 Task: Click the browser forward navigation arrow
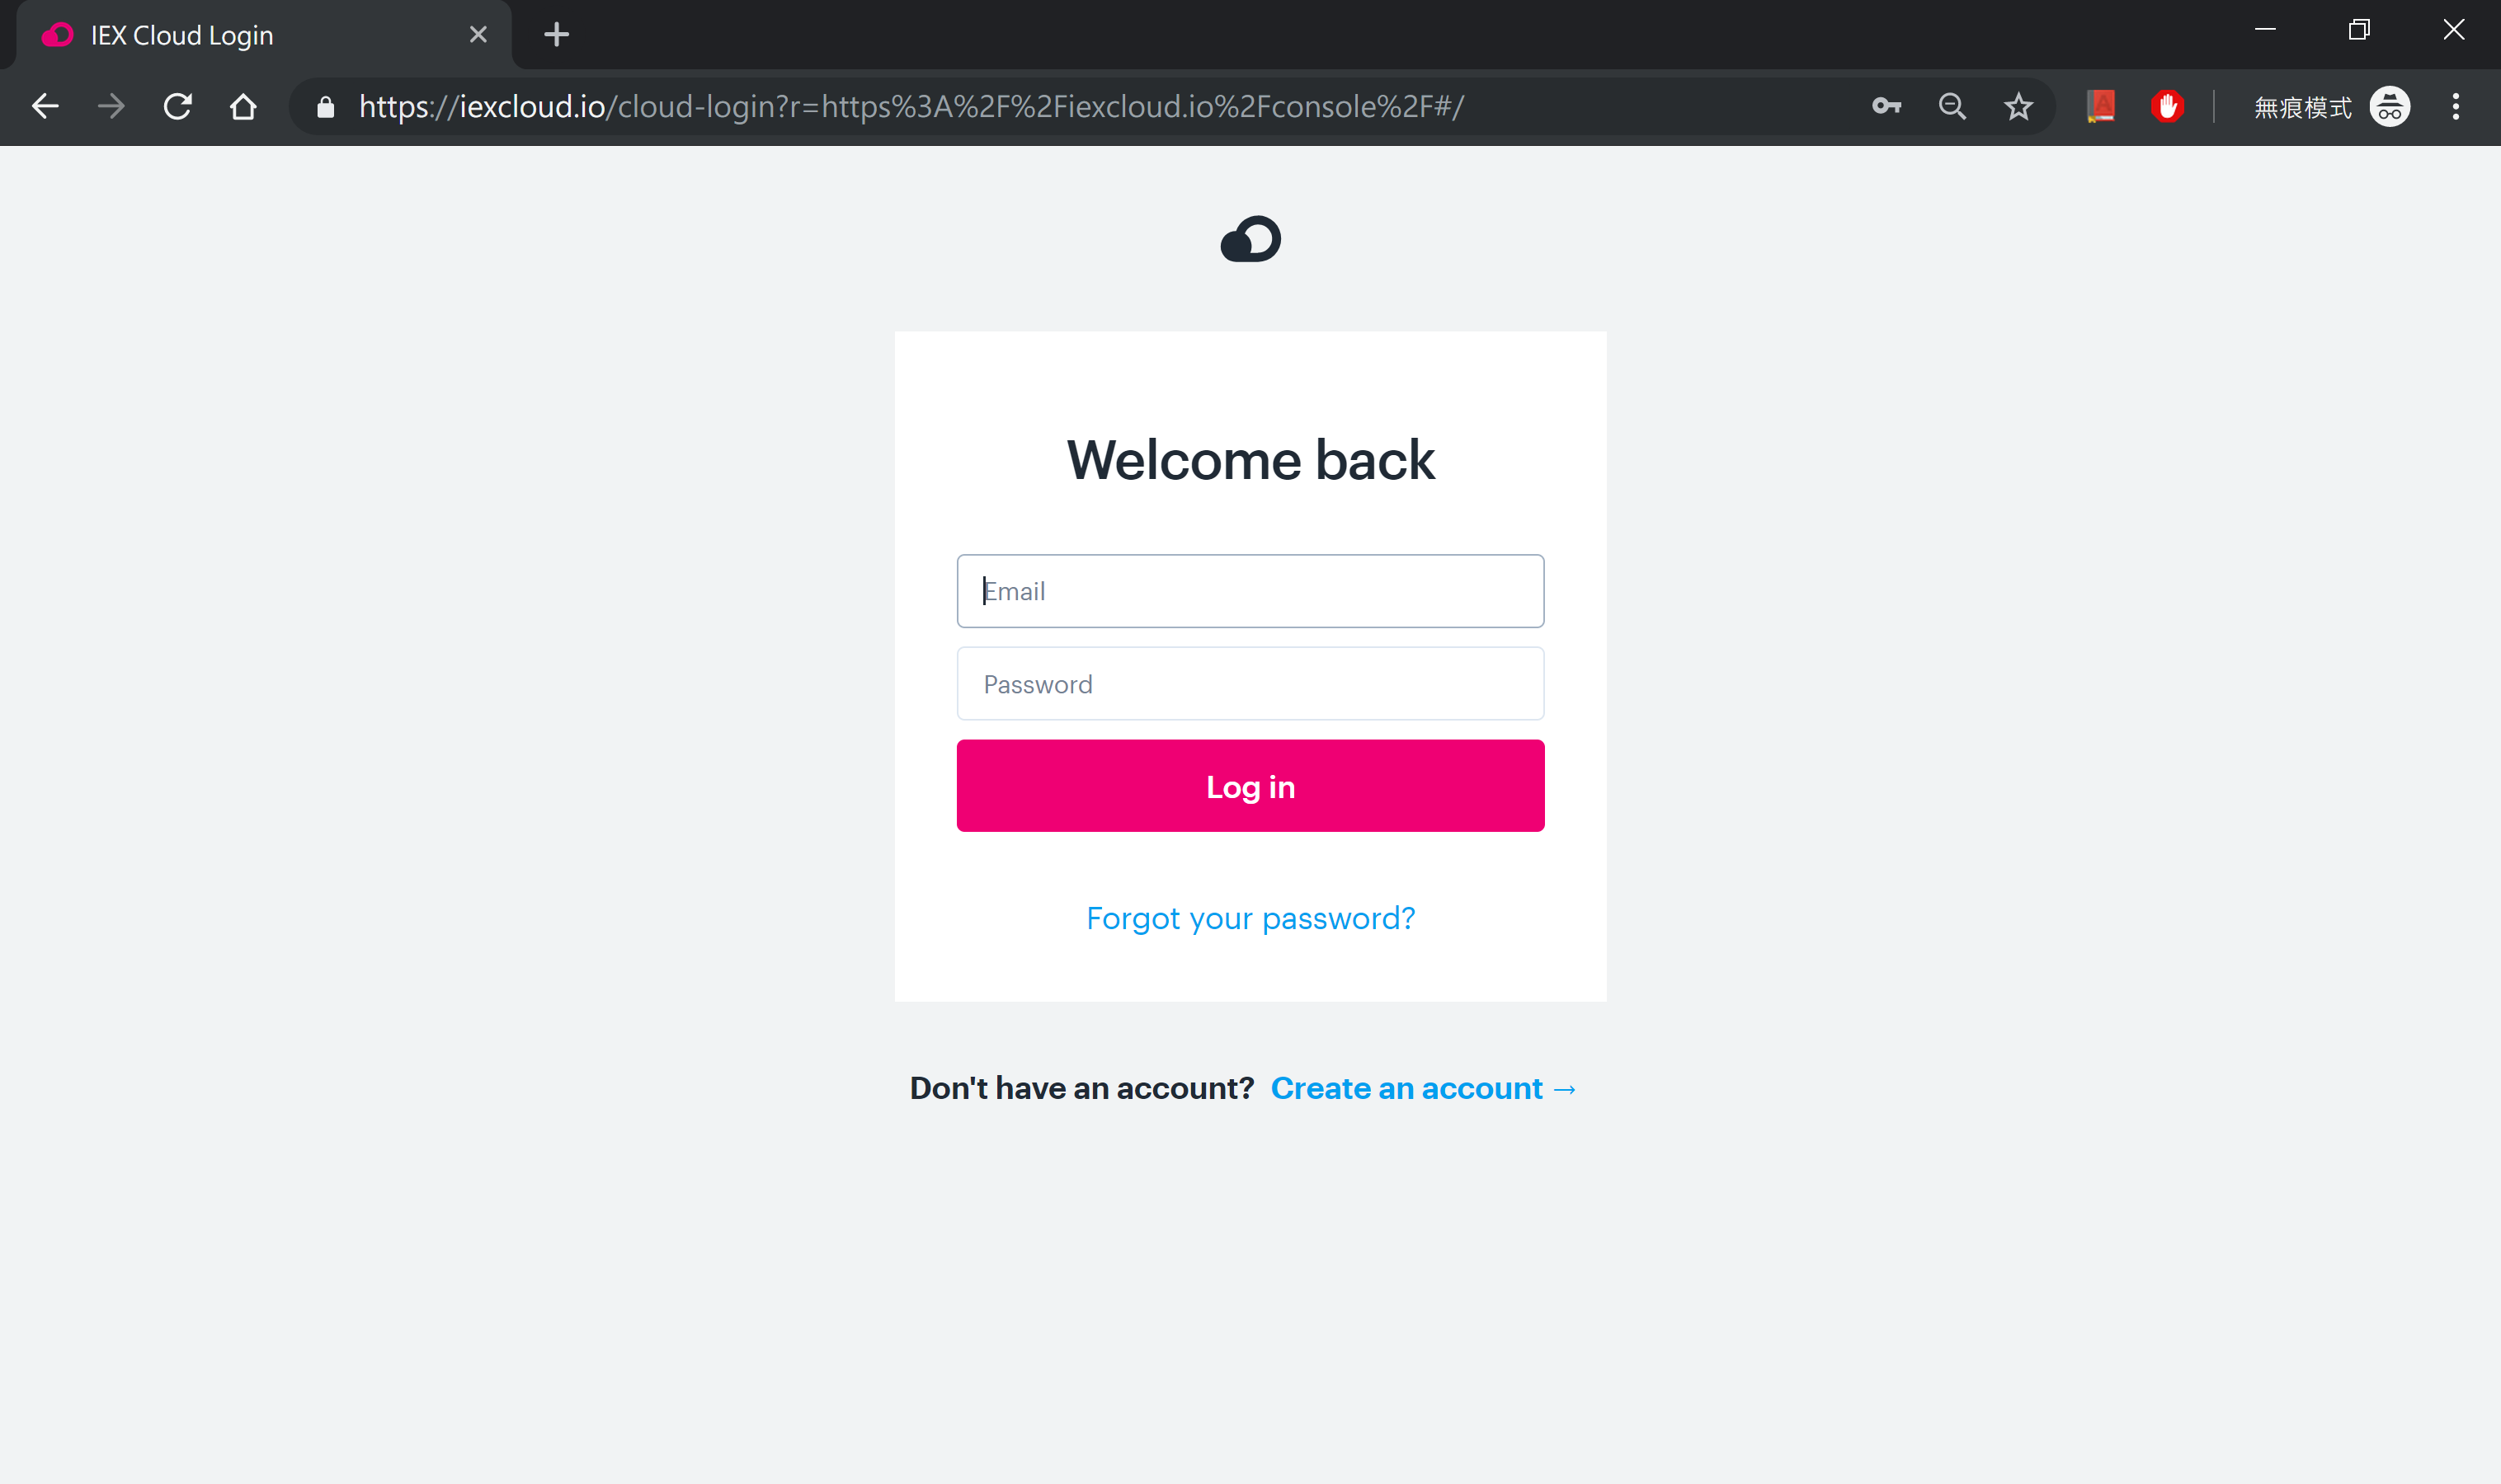click(110, 106)
